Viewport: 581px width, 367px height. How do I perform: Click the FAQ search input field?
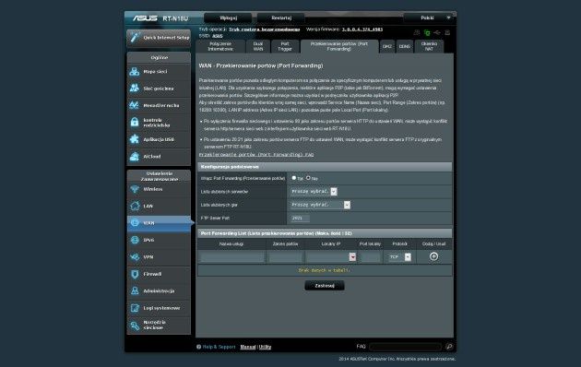406,347
